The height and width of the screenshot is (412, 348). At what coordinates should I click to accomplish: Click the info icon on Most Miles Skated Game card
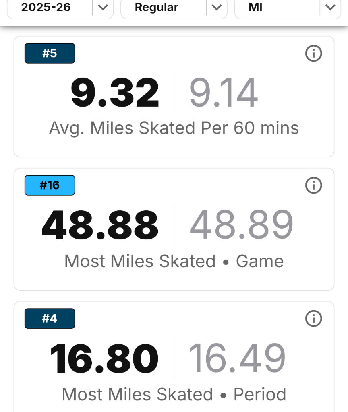tap(314, 185)
